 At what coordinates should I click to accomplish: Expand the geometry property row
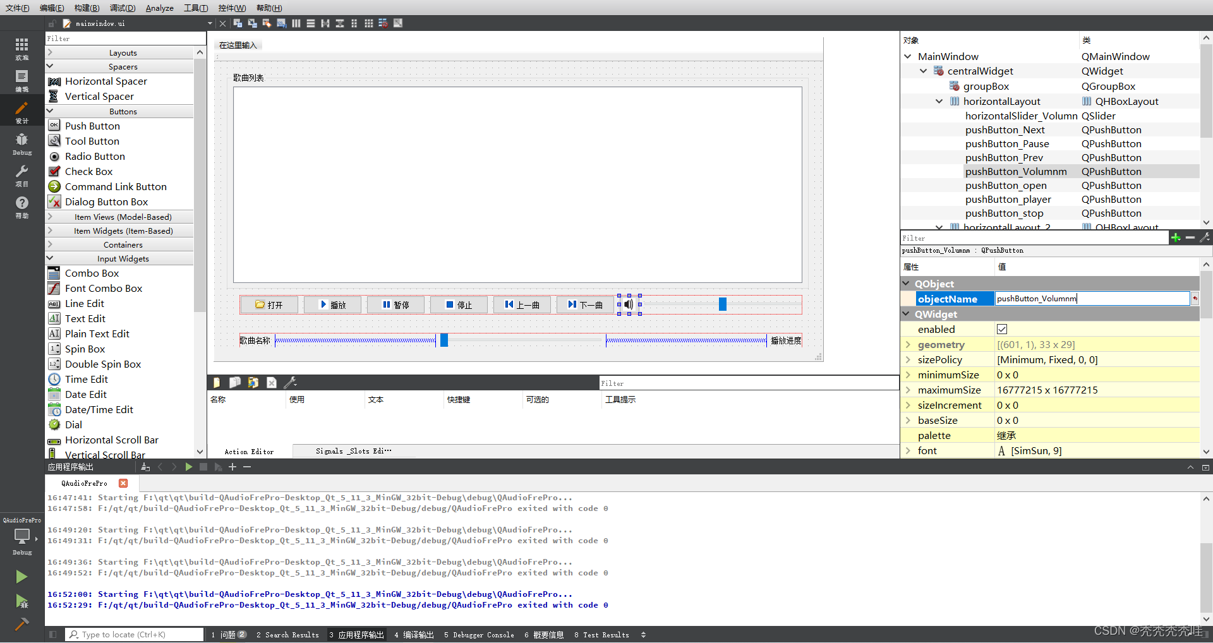[908, 344]
